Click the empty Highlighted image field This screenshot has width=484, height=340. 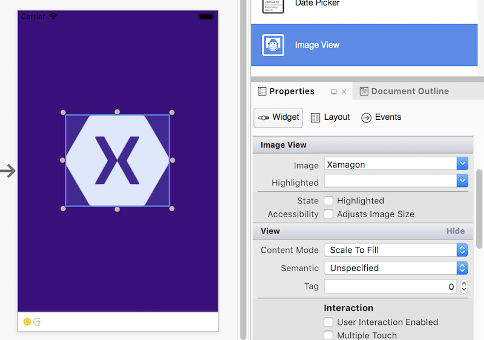click(x=390, y=181)
